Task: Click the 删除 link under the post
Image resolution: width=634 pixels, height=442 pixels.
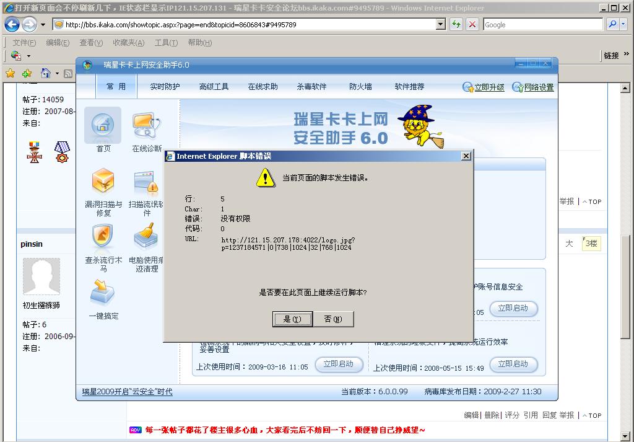Action: 492,415
